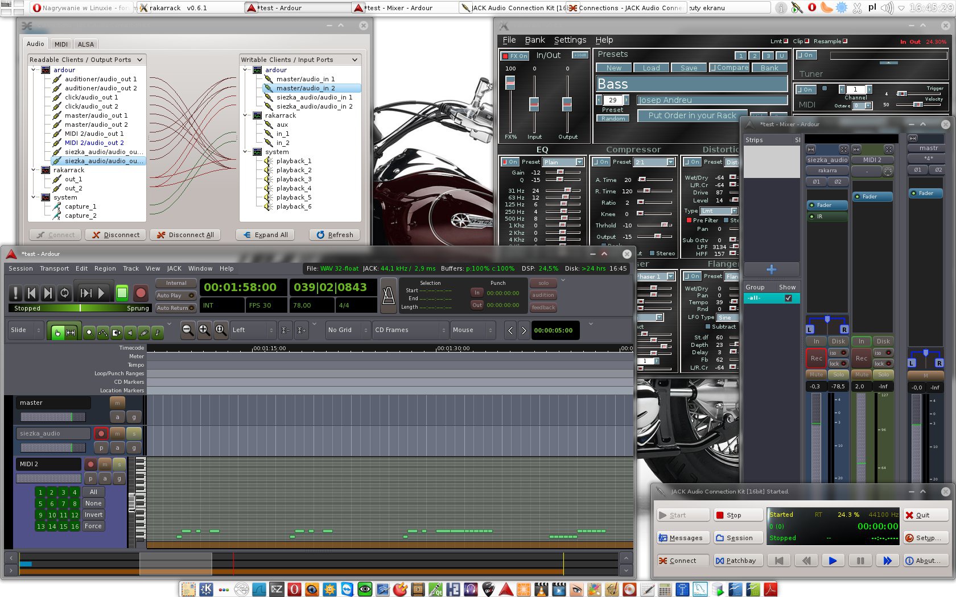Image resolution: width=956 pixels, height=597 pixels.
Task: Toggle Compressor On button in rakarrack
Action: 600,162
